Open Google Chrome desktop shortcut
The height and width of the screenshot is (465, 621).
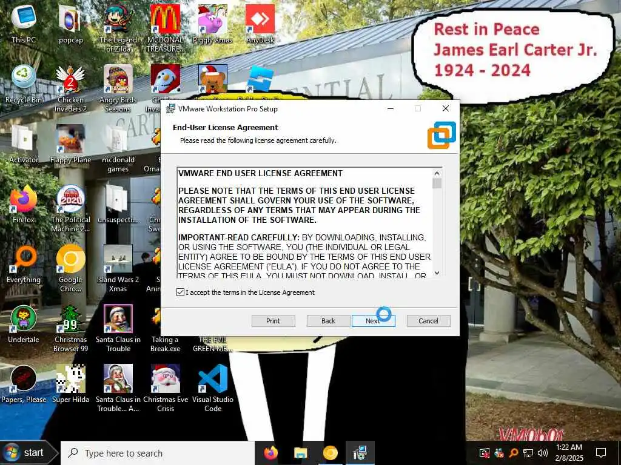(70, 269)
